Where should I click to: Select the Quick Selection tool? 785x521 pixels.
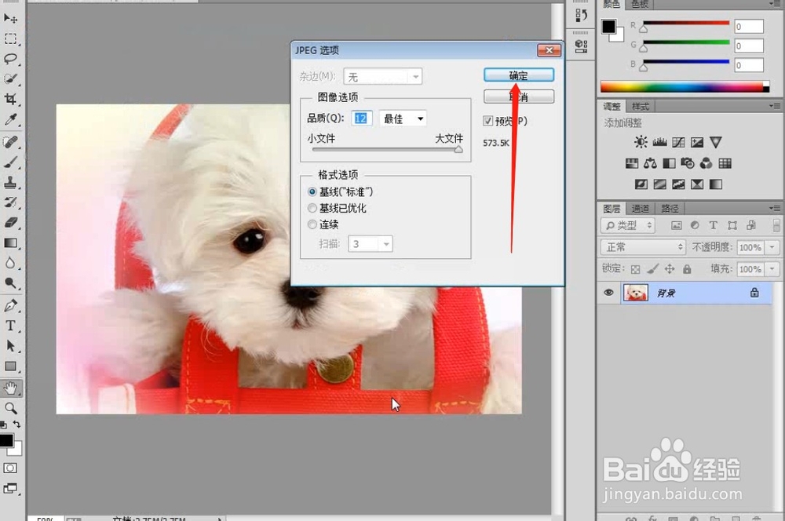point(10,79)
